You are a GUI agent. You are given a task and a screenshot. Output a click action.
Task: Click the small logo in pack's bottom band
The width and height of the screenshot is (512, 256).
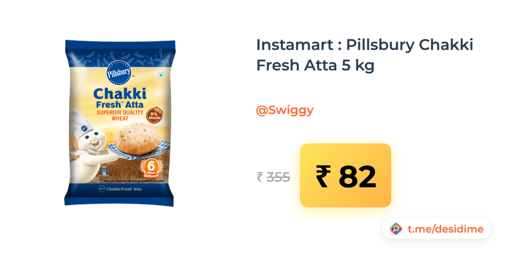point(102,189)
